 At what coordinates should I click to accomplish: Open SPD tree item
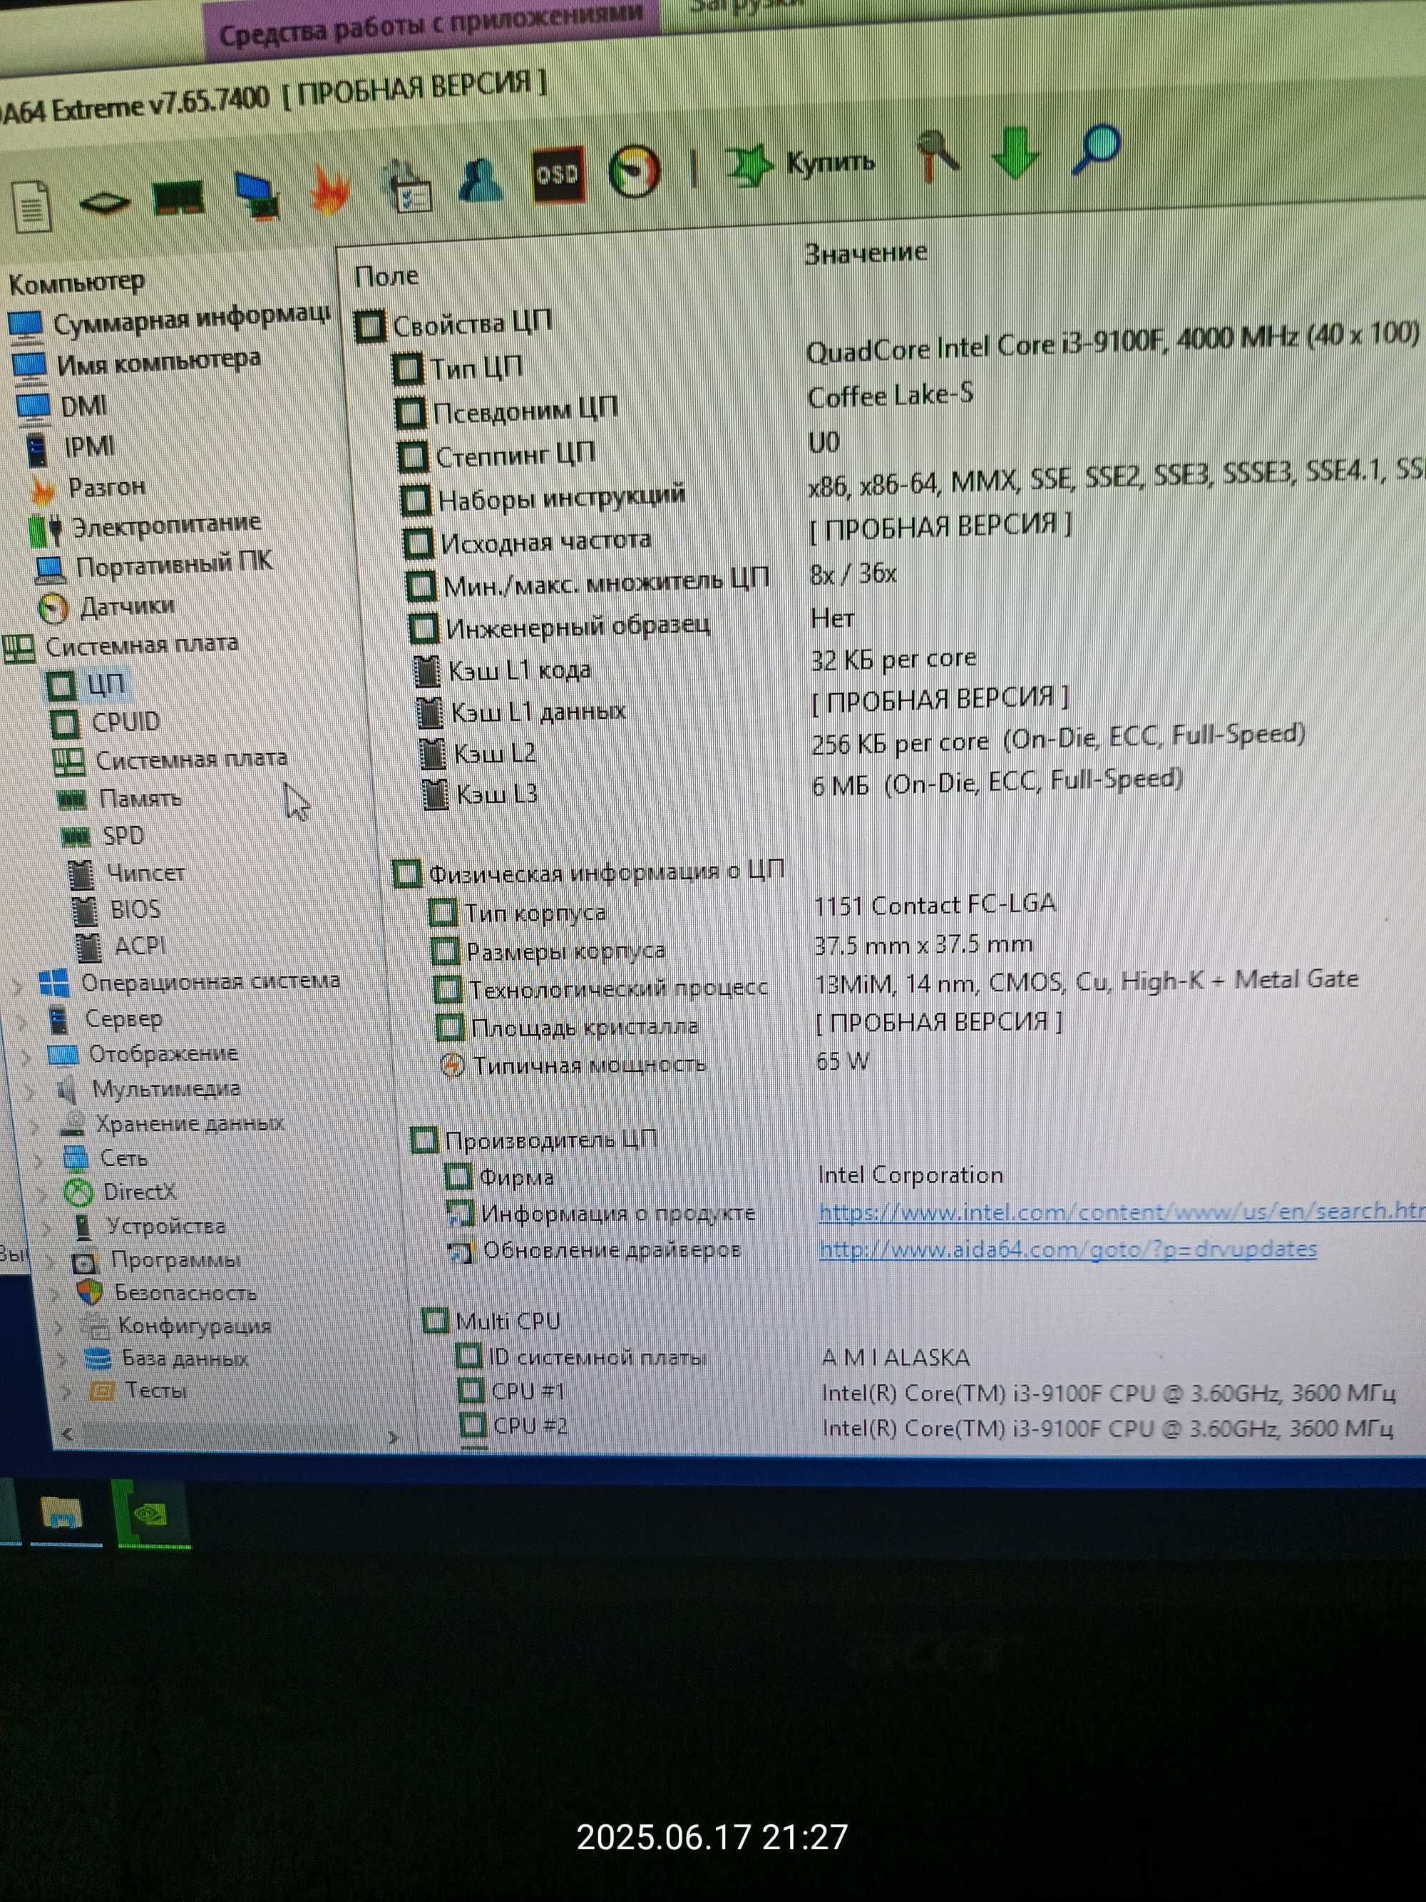(x=101, y=836)
